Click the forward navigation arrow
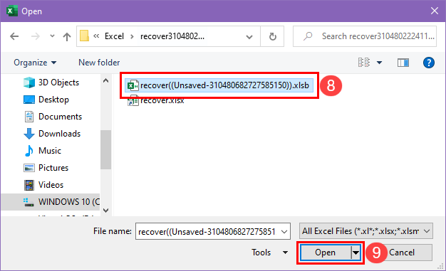The image size is (446, 271). pos(36,36)
